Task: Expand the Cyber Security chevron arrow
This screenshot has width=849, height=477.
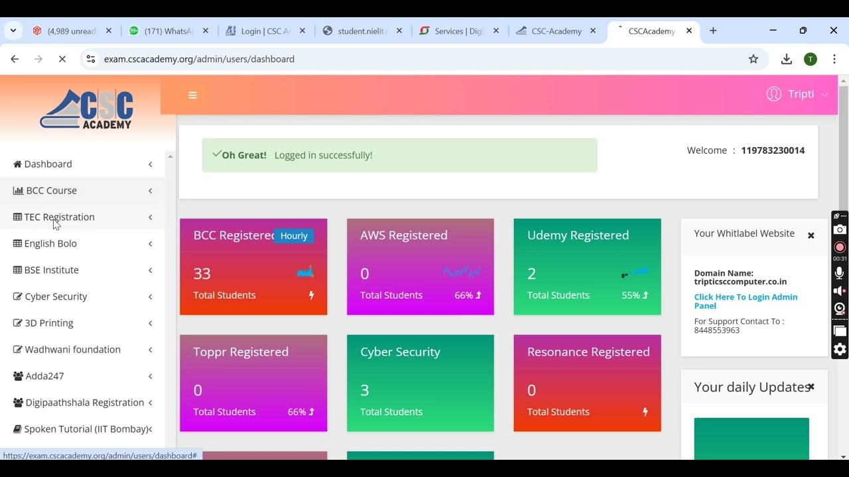Action: pos(151,297)
